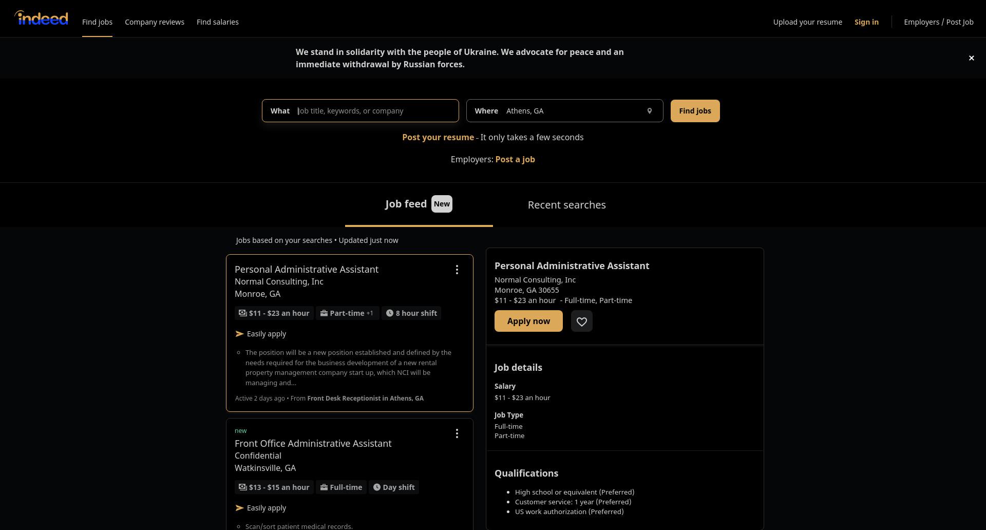
Task: Click Normal Consulting, Inc in the job card
Action: pos(279,282)
